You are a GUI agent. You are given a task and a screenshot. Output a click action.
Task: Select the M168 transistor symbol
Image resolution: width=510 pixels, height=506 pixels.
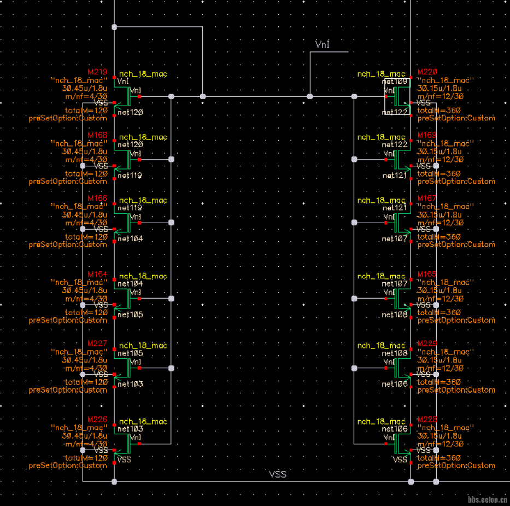(x=125, y=160)
